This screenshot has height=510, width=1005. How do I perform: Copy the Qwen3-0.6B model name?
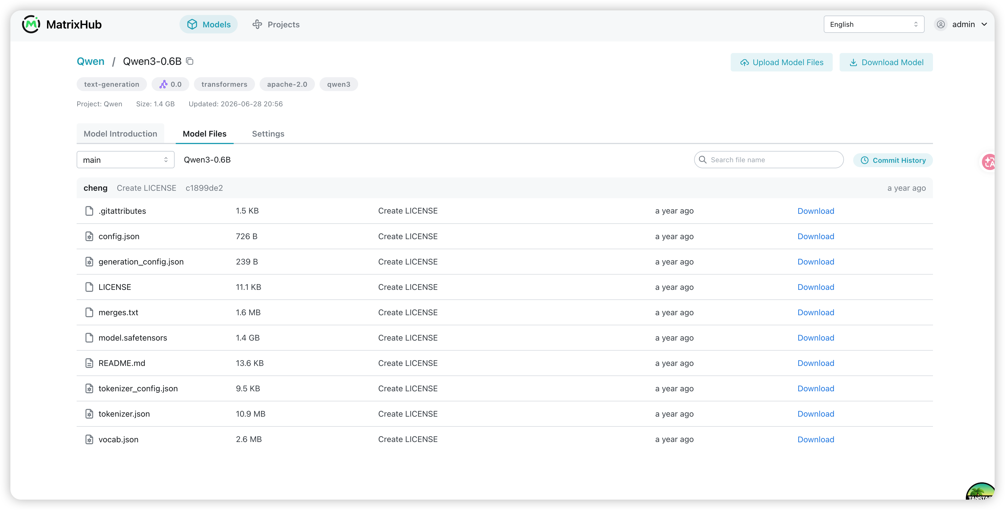tap(190, 61)
